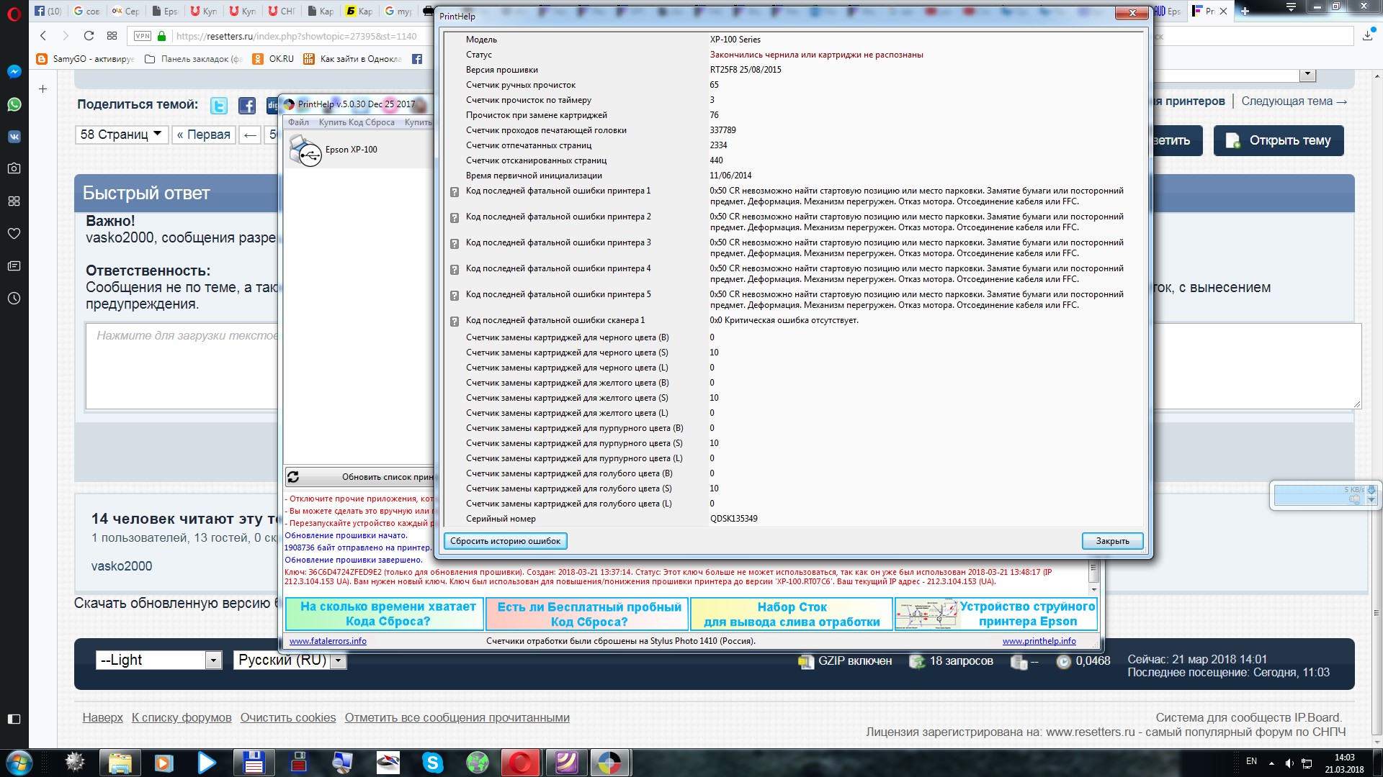
Task: Open the '--Light' skin dropdown
Action: pos(158,660)
